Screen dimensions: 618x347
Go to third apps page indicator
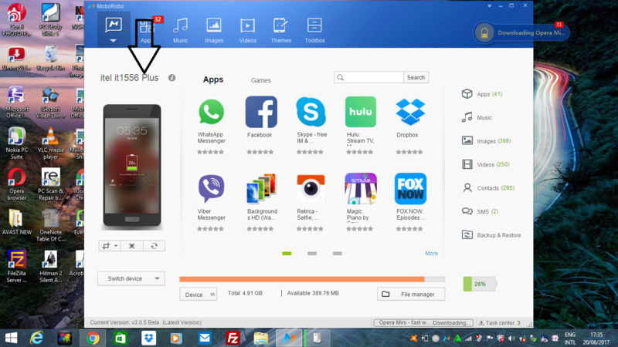coord(338,254)
